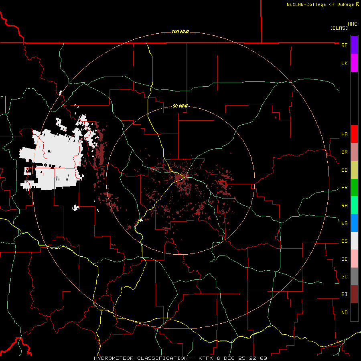Click the RA legend label

(344, 206)
